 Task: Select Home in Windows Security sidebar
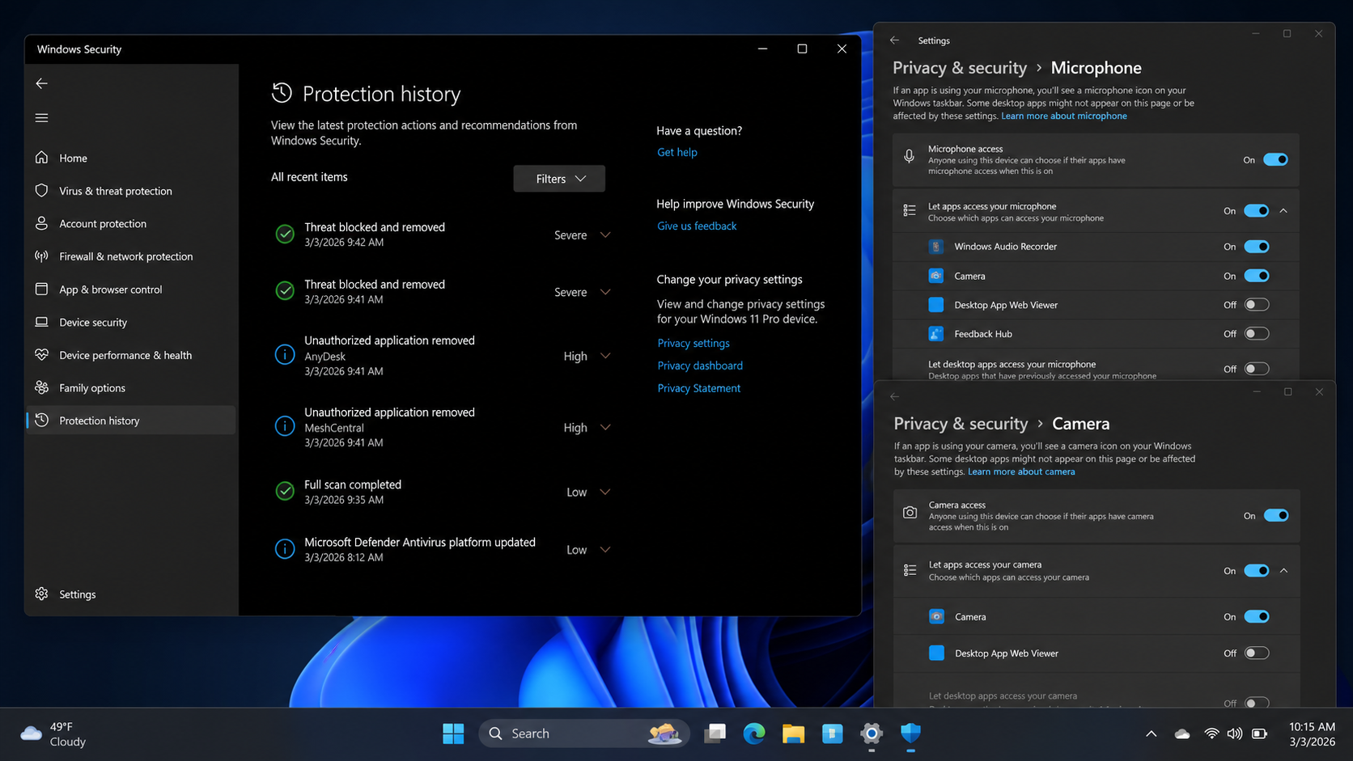click(131, 158)
